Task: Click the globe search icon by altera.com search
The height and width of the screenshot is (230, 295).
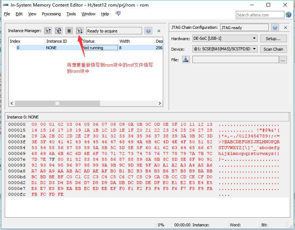Action: coord(288,15)
